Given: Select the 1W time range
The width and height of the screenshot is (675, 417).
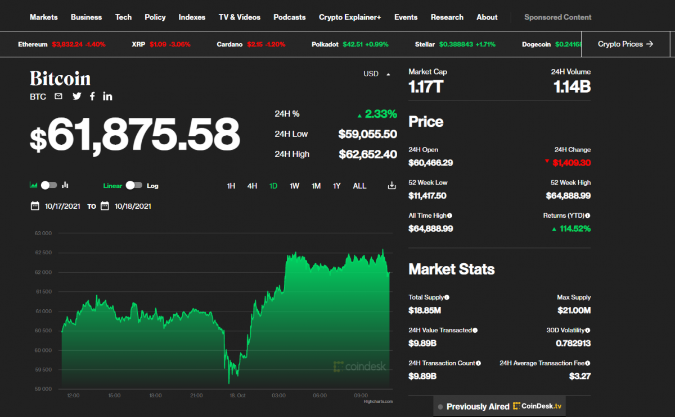Looking at the screenshot, I should coord(295,186).
